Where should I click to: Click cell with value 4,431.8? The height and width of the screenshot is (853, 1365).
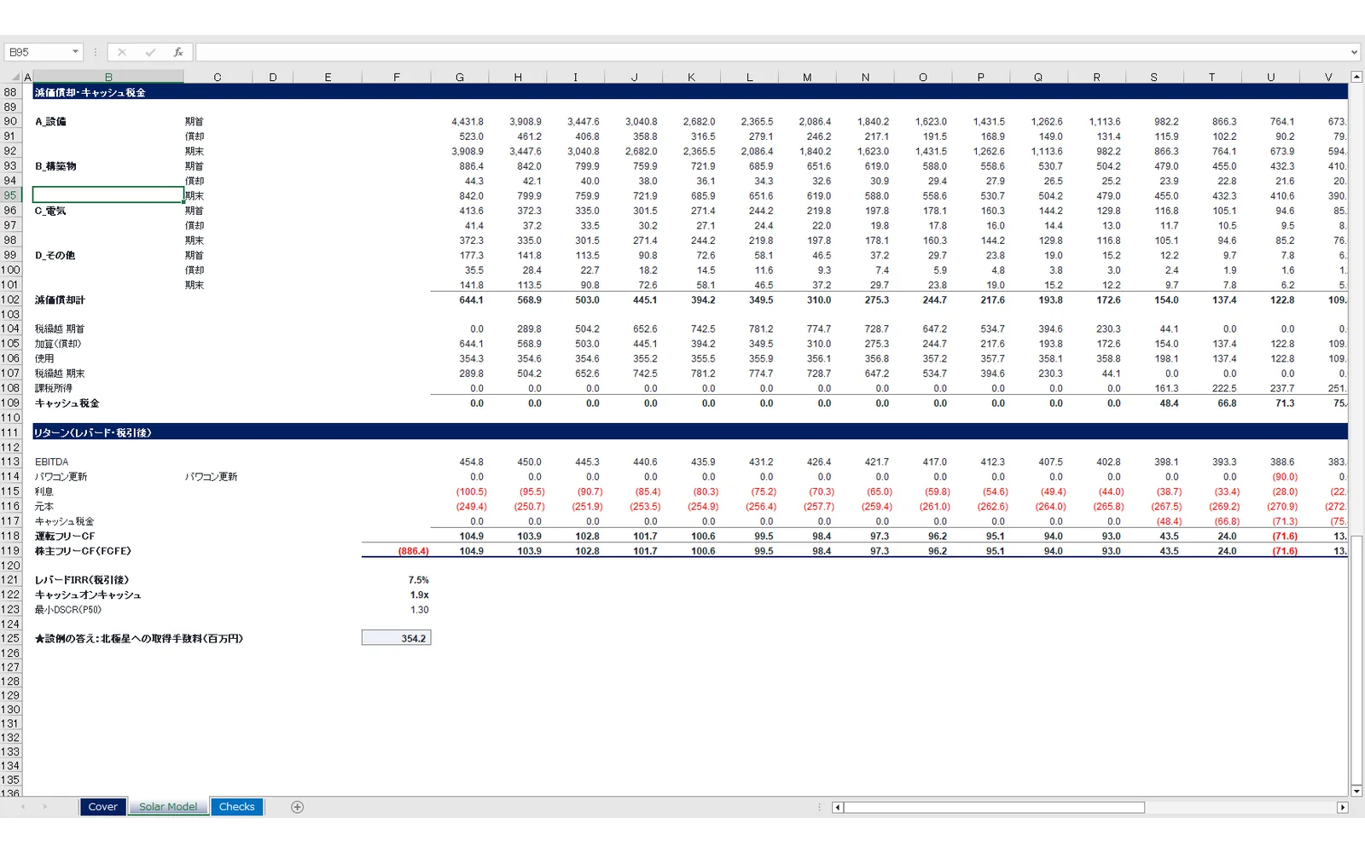468,122
